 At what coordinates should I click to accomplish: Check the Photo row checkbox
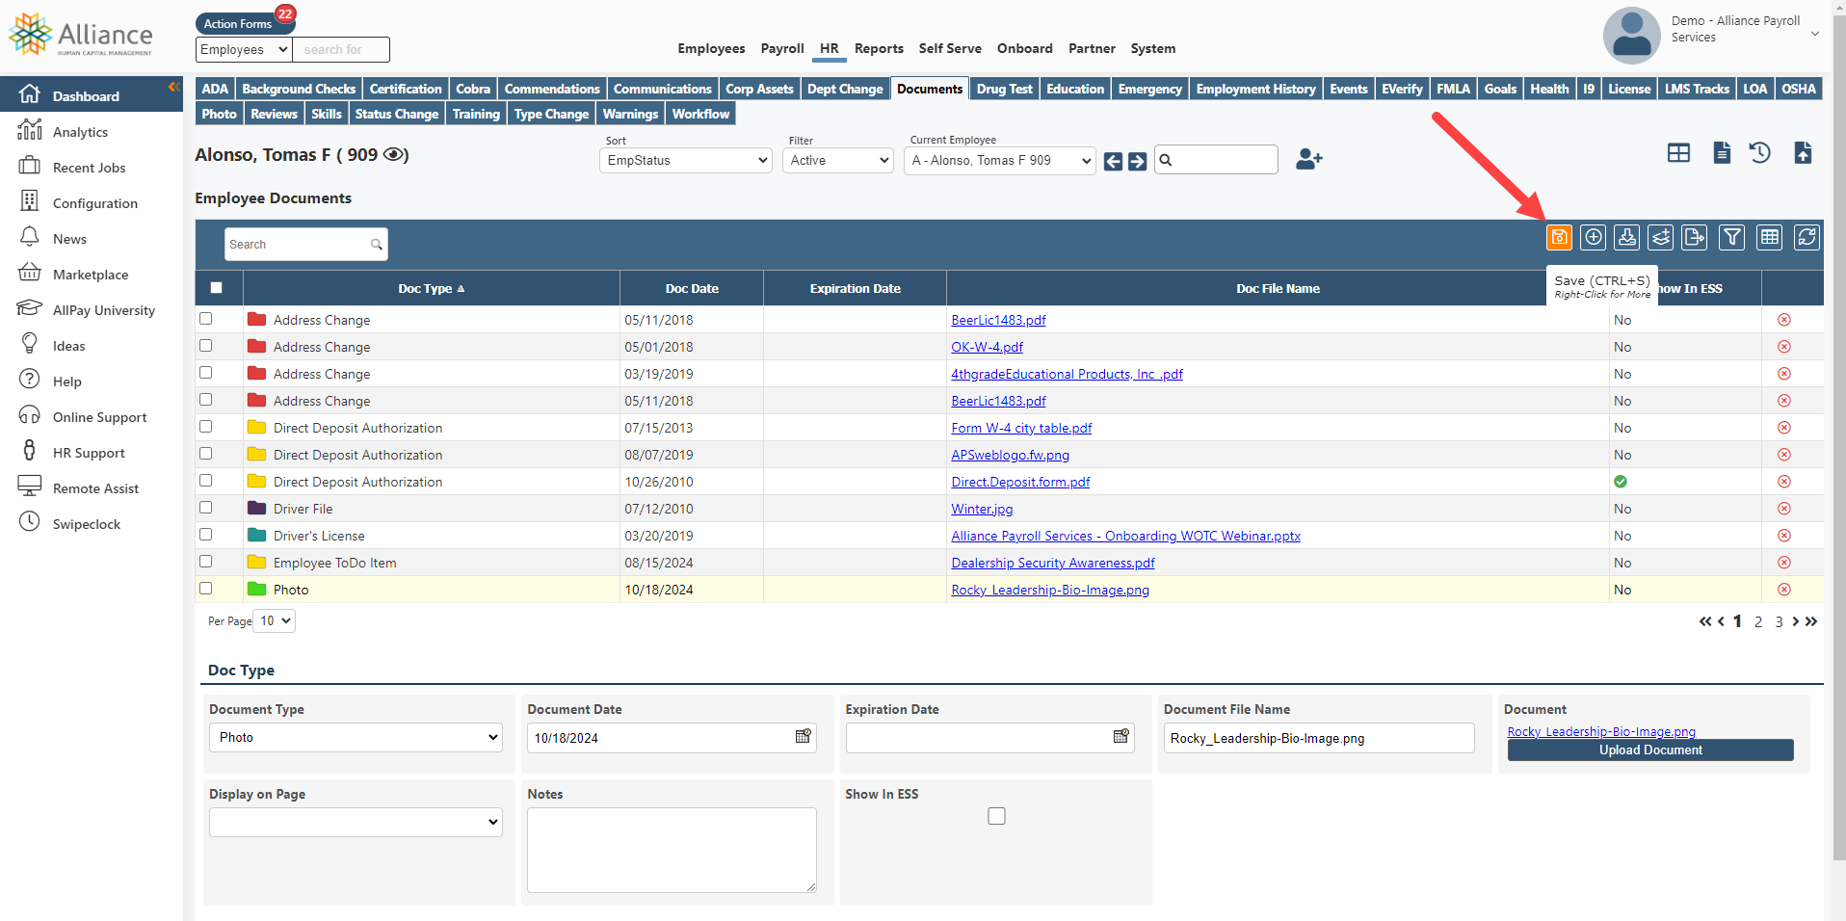(x=205, y=589)
